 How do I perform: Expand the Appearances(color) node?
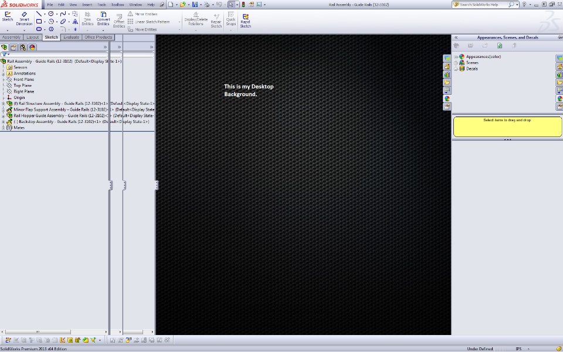pyautogui.click(x=456, y=57)
